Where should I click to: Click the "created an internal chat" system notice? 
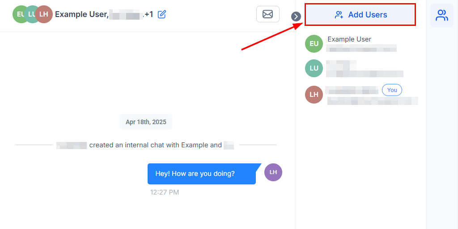[x=155, y=145]
